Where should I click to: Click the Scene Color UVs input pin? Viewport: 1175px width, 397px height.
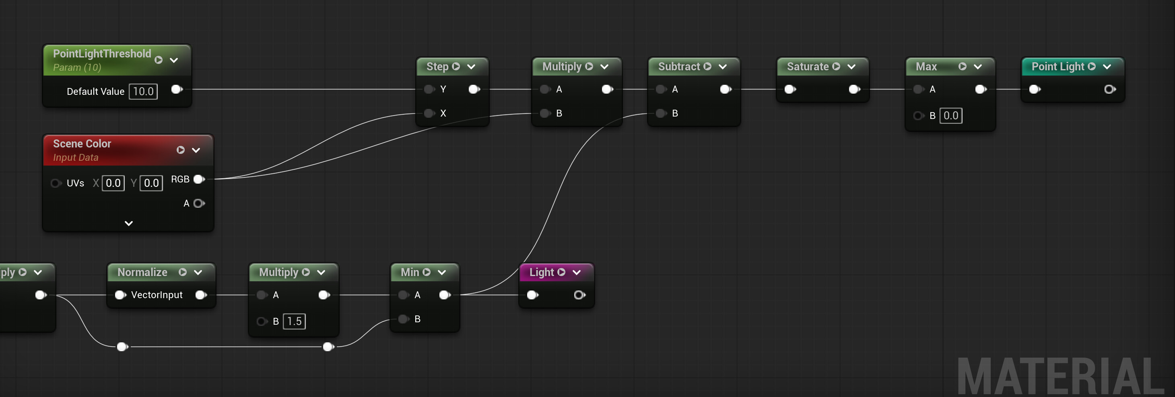55,184
